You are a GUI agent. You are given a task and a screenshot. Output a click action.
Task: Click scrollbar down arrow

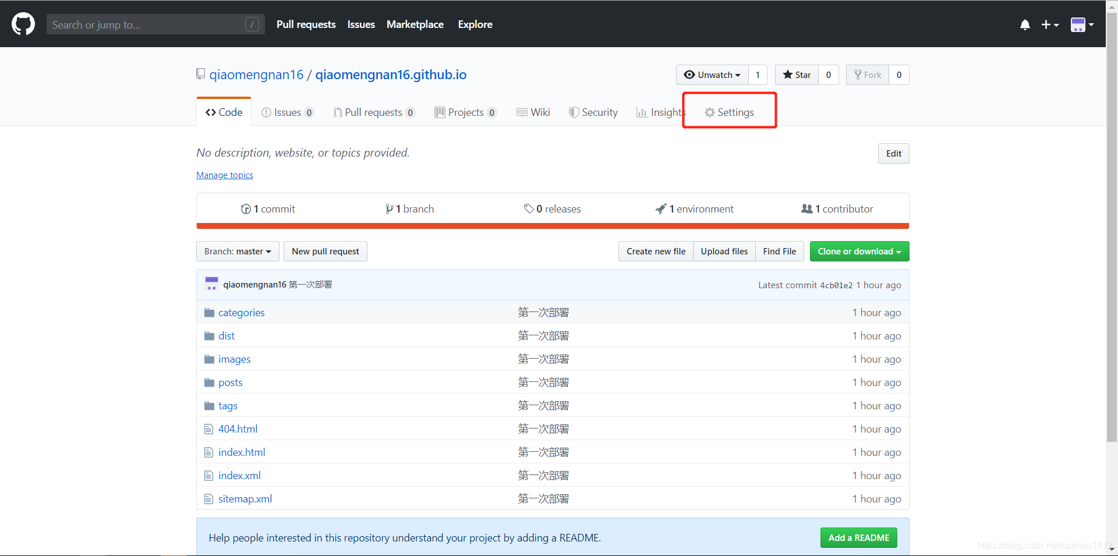[x=1112, y=549]
